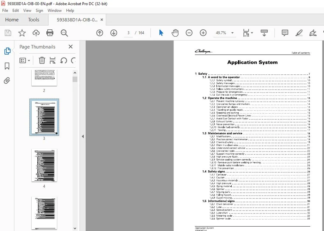Click the Save file icon
This screenshot has height=231, width=324.
[8, 33]
